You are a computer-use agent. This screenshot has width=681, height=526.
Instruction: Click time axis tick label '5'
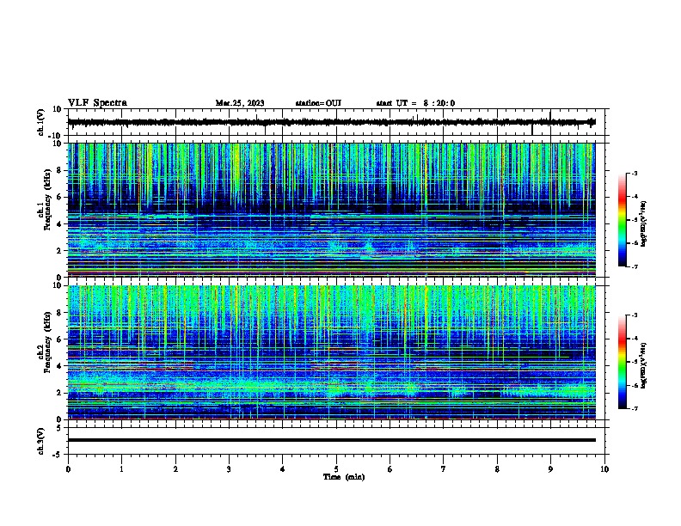pos(336,469)
